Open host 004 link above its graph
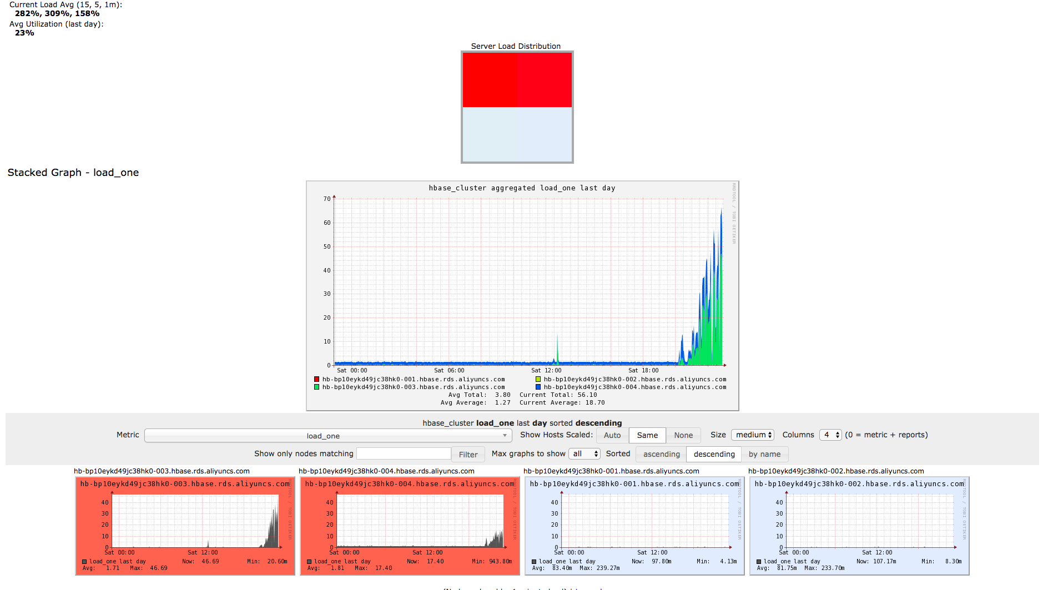Image resolution: width=1043 pixels, height=590 pixels. pyautogui.click(x=387, y=471)
